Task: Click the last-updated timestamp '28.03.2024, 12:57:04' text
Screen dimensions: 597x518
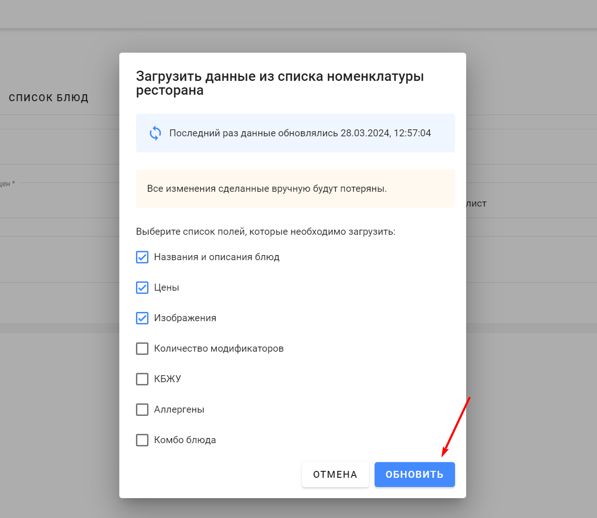Action: (x=386, y=133)
